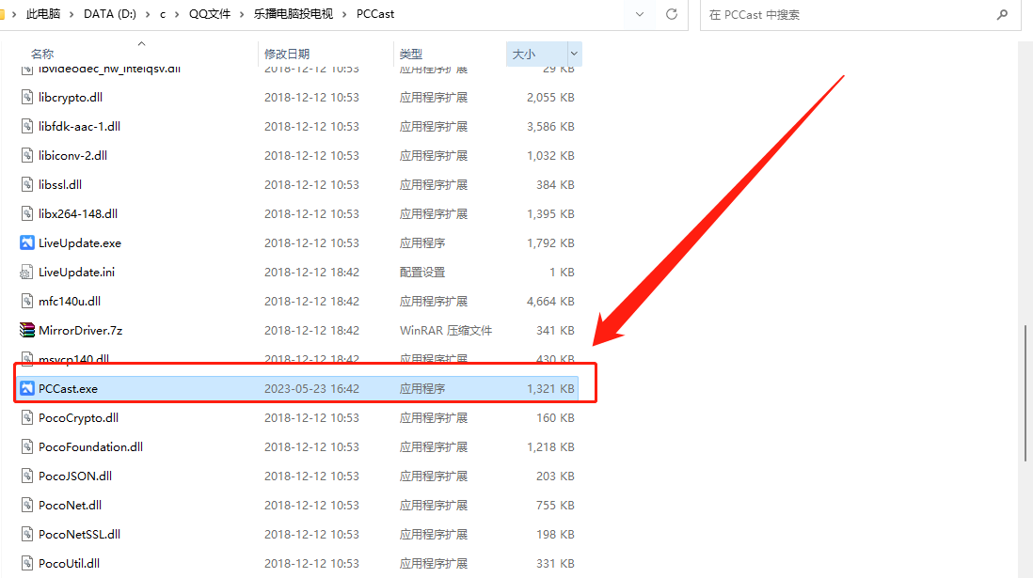Image resolution: width=1033 pixels, height=578 pixels.
Task: Open the 大小 column filter dropdown
Action: tap(574, 54)
